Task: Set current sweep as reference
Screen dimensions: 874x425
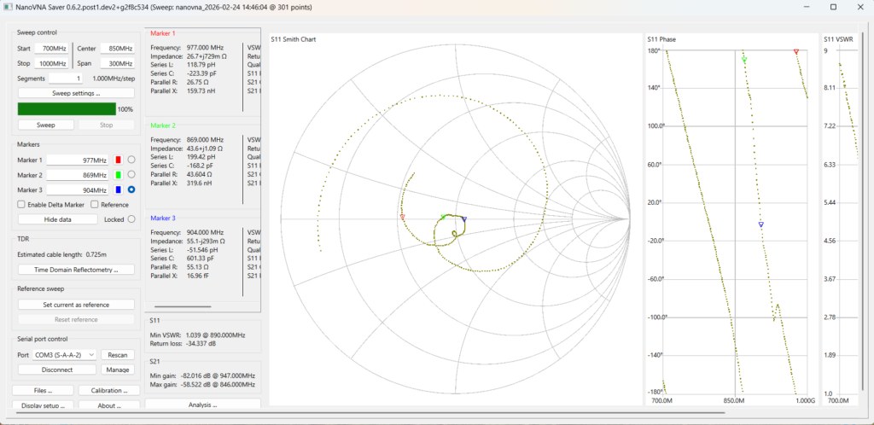Action: tap(76, 305)
